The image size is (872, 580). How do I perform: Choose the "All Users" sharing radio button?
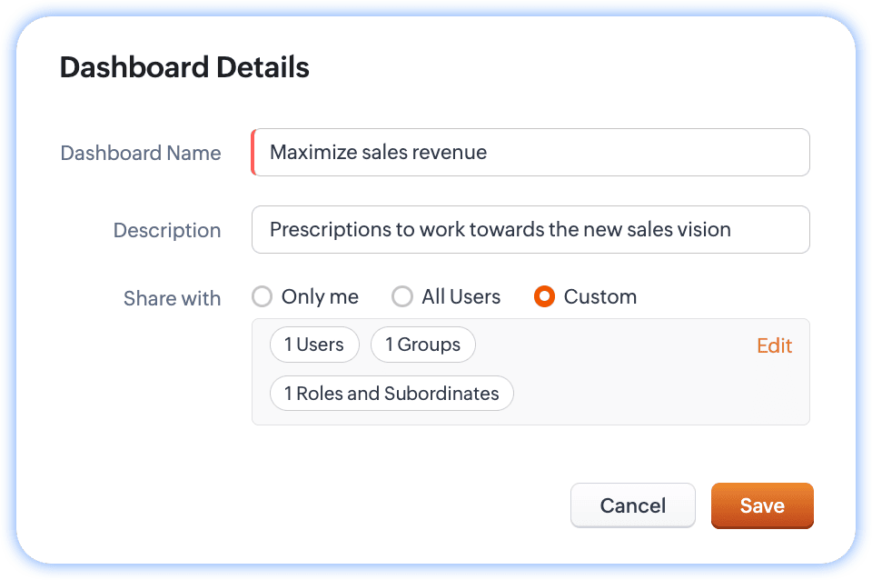tap(402, 297)
